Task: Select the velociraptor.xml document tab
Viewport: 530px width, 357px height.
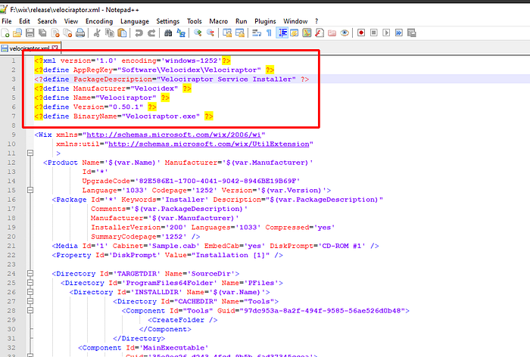Action: (30, 48)
